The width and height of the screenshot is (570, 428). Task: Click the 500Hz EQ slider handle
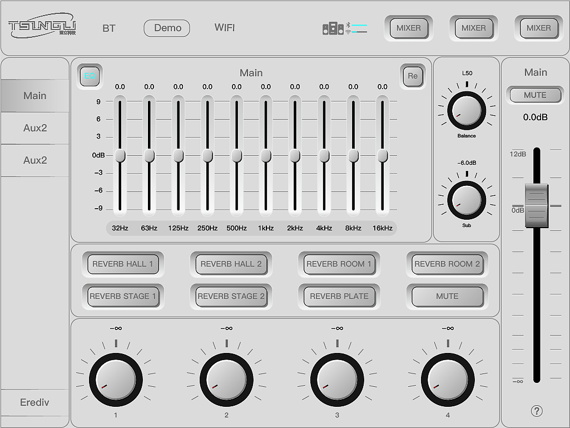tap(237, 156)
